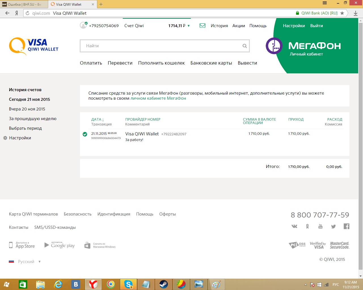Click the MegaFon round logo icon

point(274,46)
